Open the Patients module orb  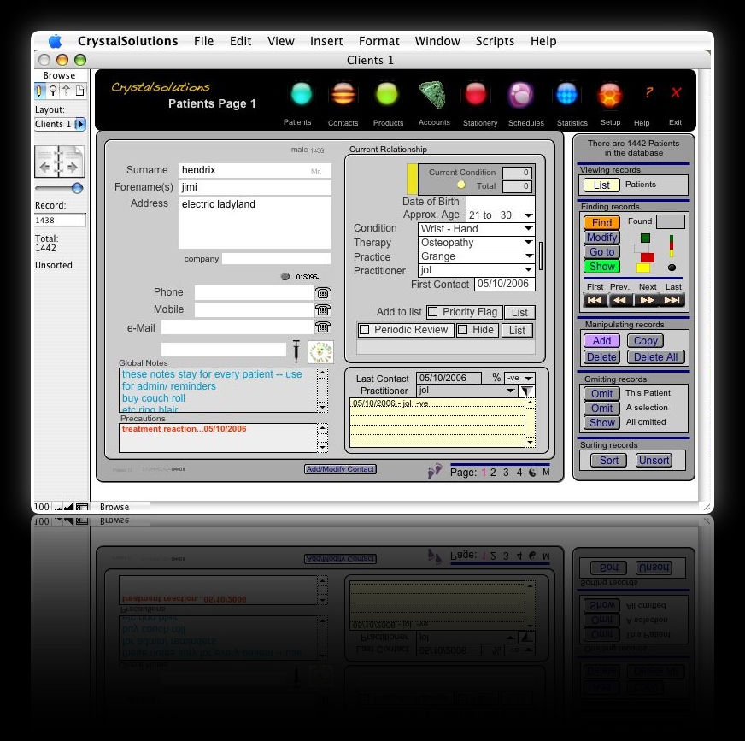tap(302, 94)
